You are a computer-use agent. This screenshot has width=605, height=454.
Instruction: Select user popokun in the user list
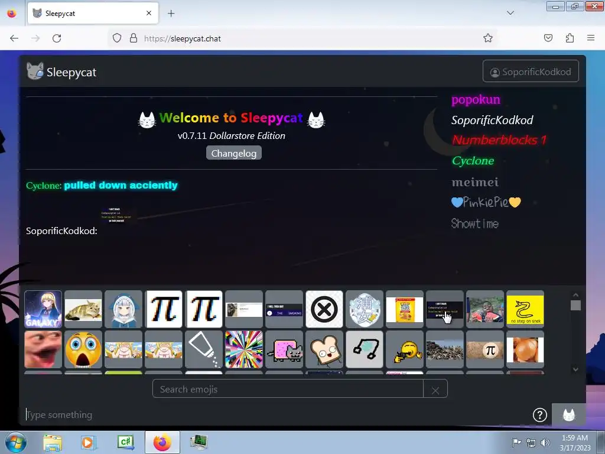tap(476, 99)
